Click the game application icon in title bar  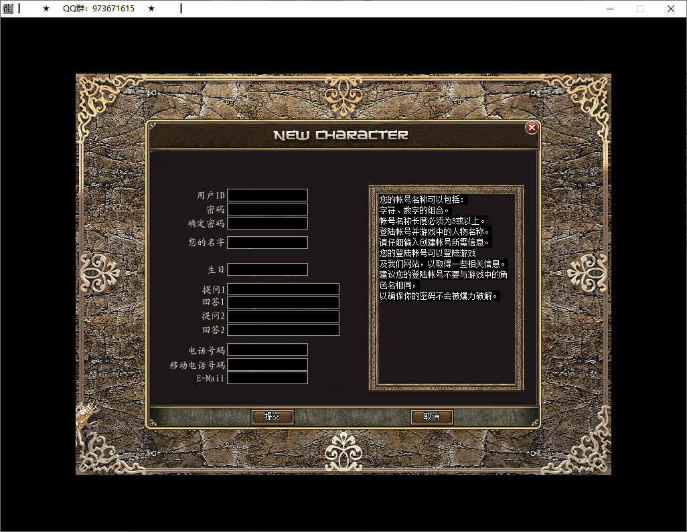8,9
